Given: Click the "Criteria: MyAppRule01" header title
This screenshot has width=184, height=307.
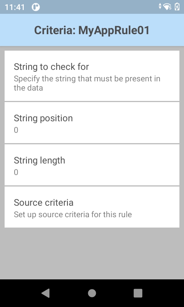Looking at the screenshot, I should (x=92, y=30).
